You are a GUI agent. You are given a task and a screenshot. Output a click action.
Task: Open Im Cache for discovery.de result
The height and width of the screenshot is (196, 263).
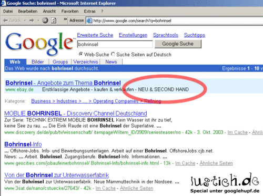[237, 132]
